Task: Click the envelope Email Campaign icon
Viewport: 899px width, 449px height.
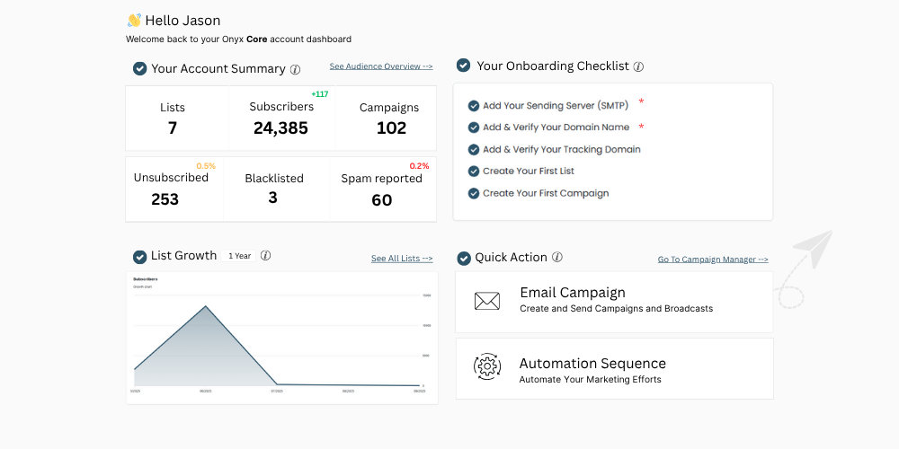Action: [487, 301]
